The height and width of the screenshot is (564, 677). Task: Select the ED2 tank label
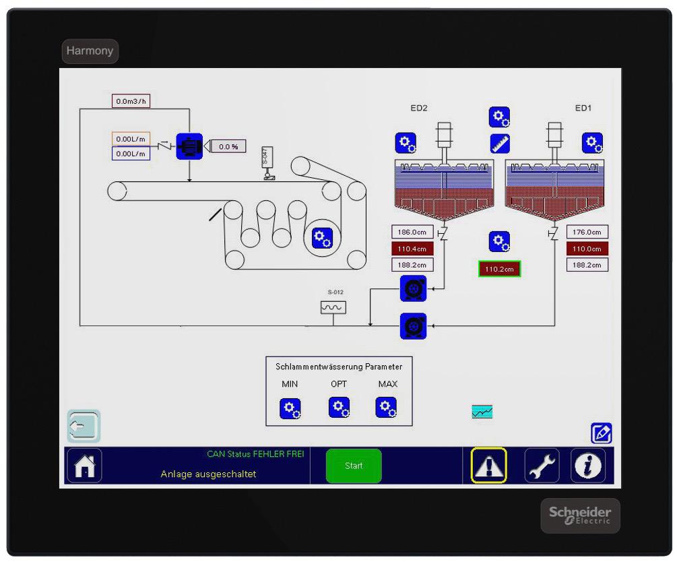coord(419,108)
